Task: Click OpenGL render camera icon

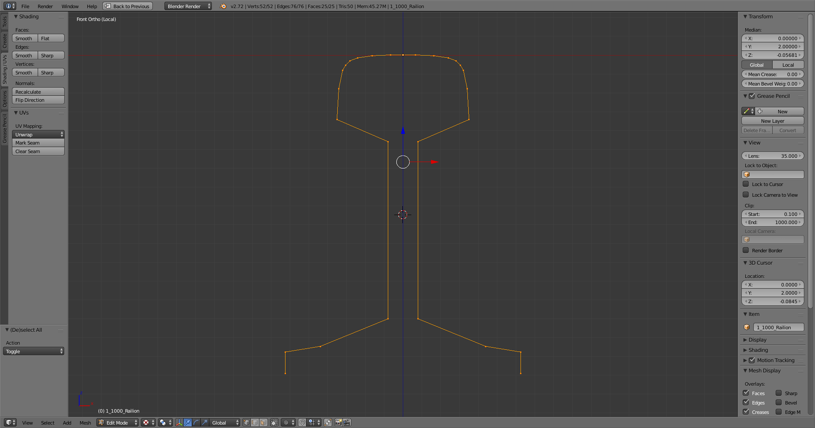Action: [338, 422]
